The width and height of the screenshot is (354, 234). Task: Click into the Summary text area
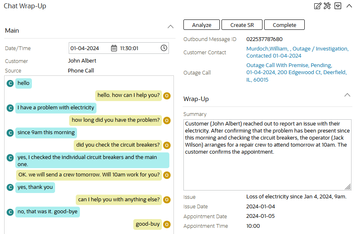coord(267,166)
